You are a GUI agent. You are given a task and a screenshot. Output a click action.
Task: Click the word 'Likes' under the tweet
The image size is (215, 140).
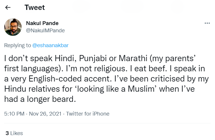click(x=16, y=133)
